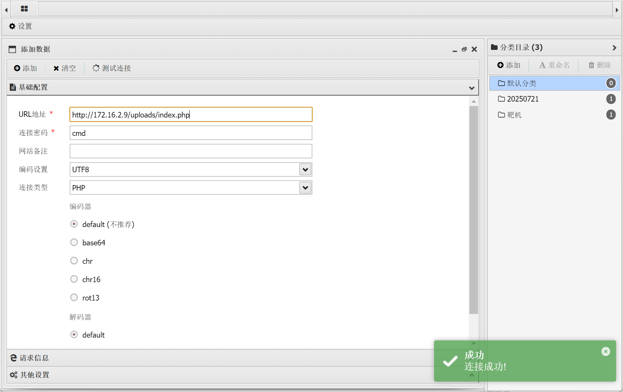Screen dimensions: 623x392
Task: Click the 默认分类 count badge 0
Action: (x=611, y=83)
